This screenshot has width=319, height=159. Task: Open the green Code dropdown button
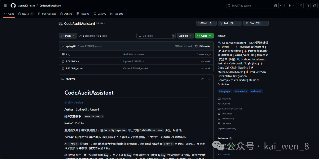coord(204,36)
